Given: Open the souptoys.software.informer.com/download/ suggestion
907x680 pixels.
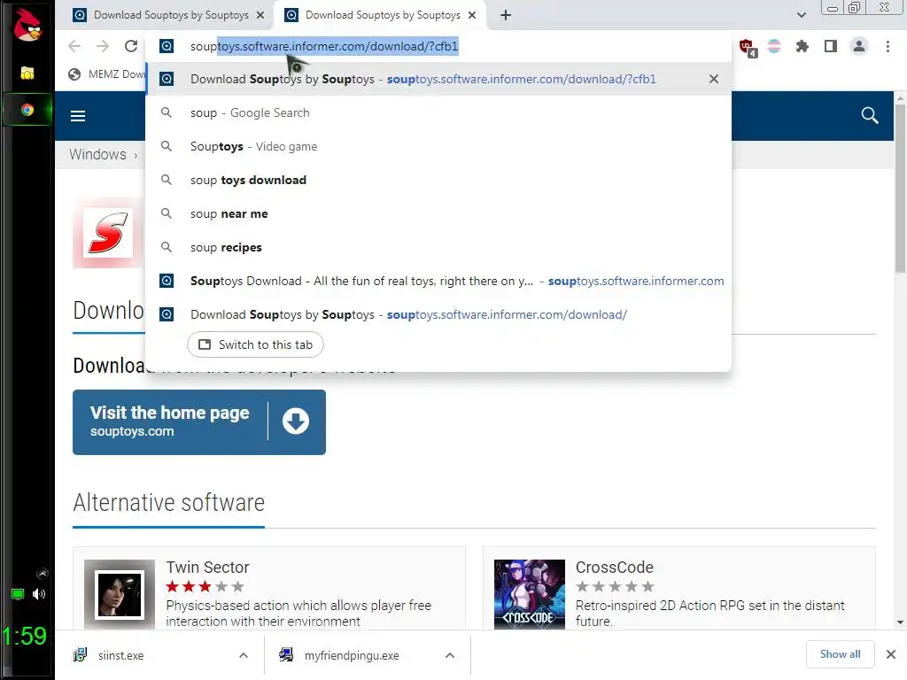Looking at the screenshot, I should (438, 314).
